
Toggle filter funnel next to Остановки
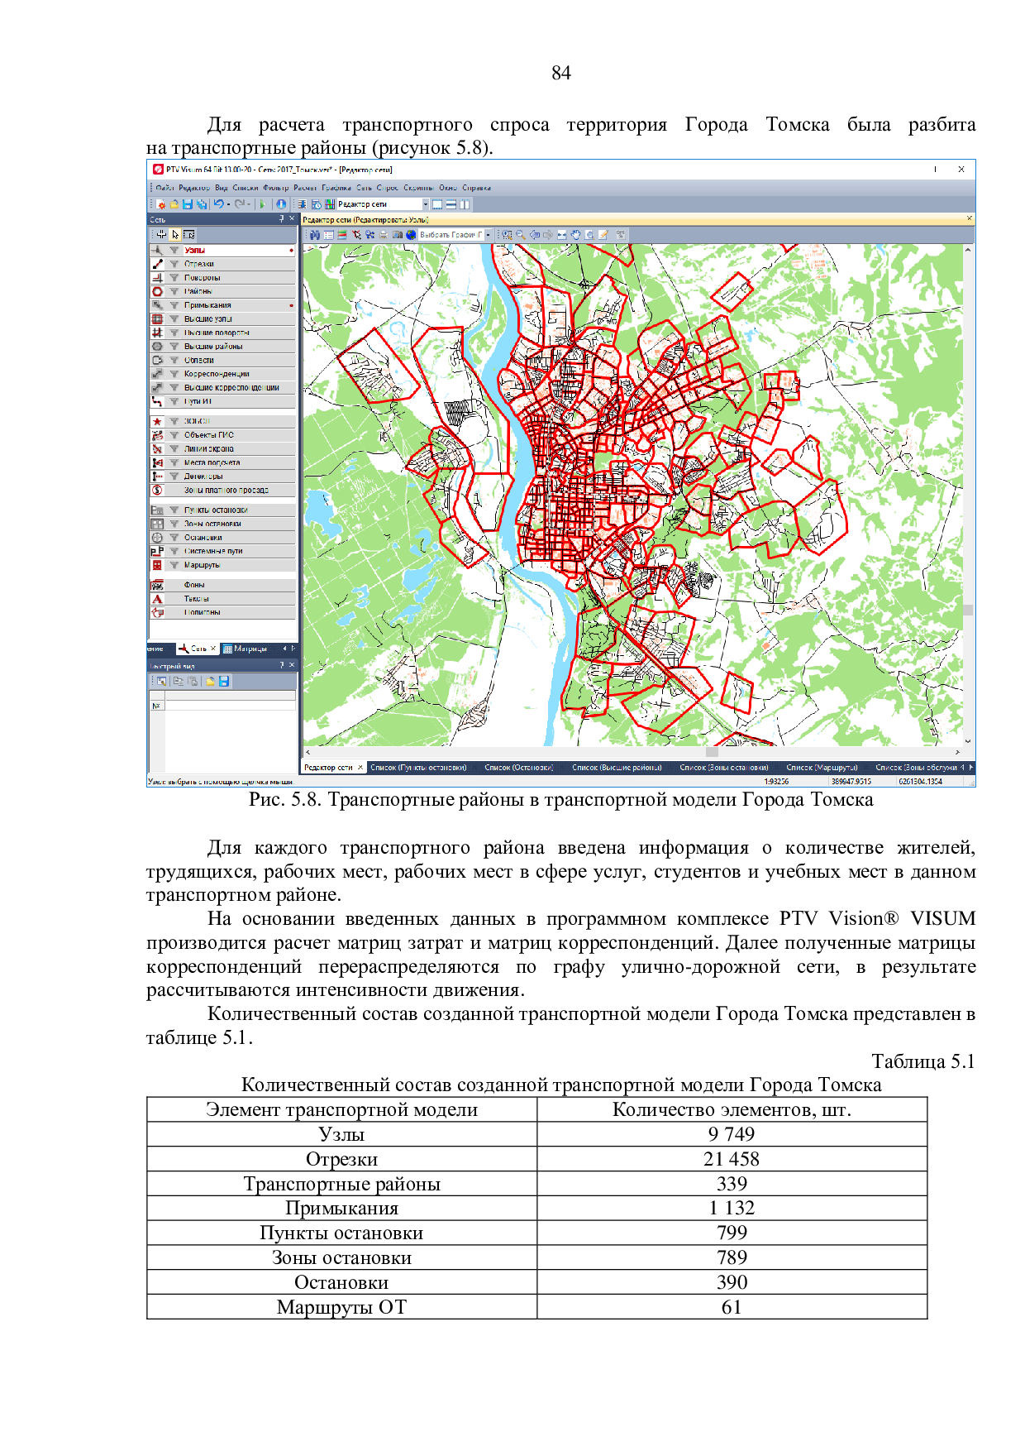tap(174, 538)
